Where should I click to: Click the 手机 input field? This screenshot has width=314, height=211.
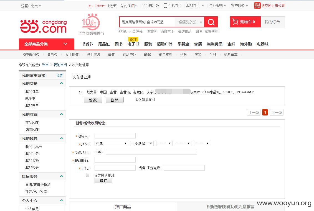click(115, 168)
